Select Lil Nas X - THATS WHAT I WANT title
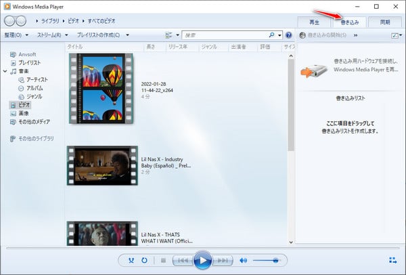 coord(166,238)
